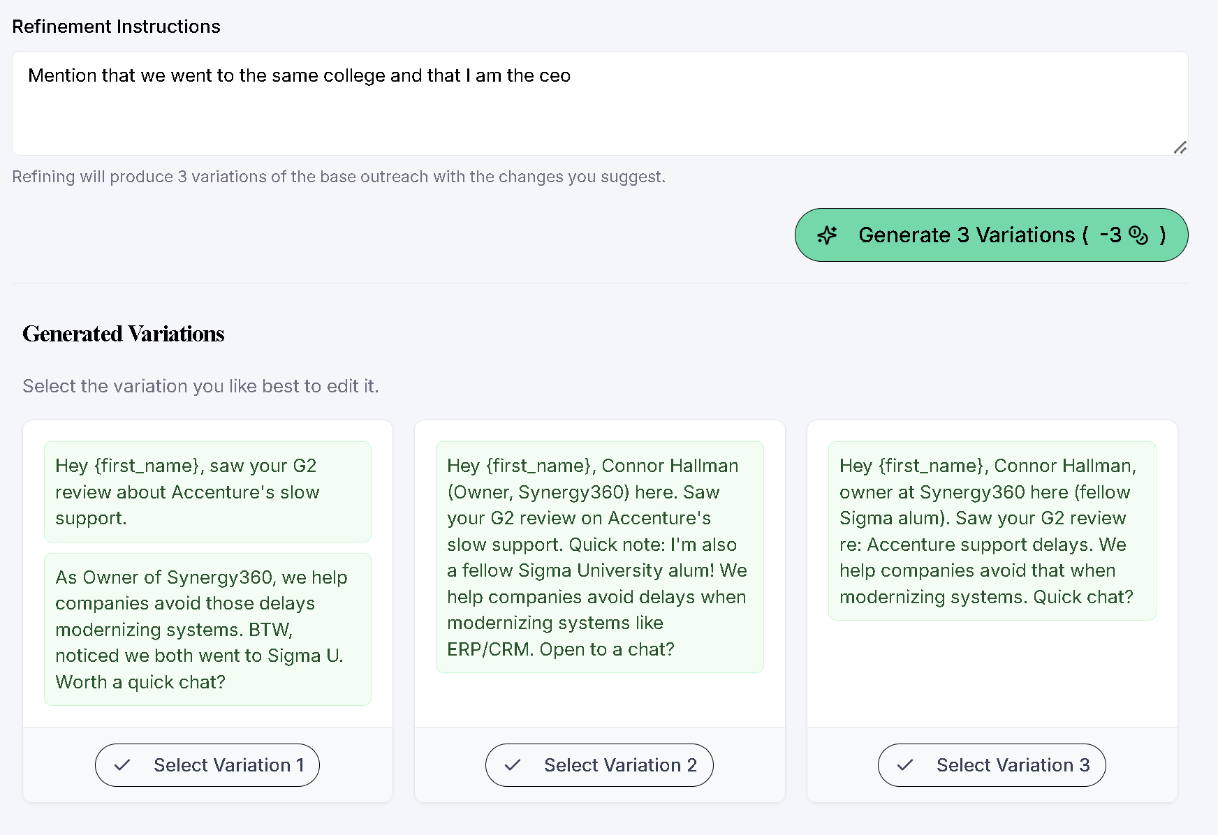The height and width of the screenshot is (835, 1218).
Task: Click the "Select the variation you like best" text
Action: 200,386
